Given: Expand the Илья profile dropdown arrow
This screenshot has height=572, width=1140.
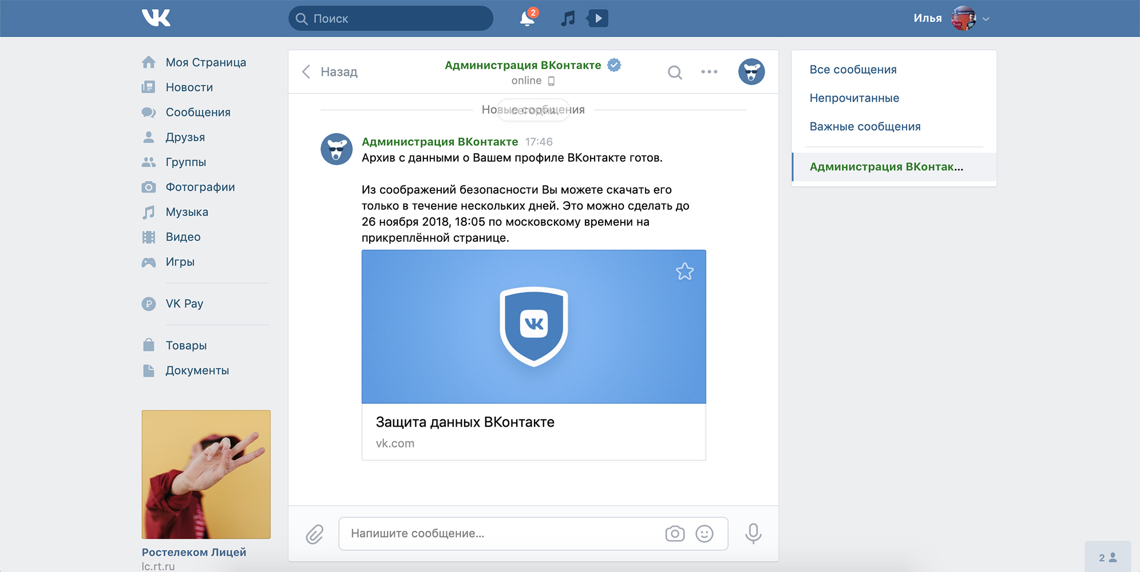Looking at the screenshot, I should (x=986, y=19).
